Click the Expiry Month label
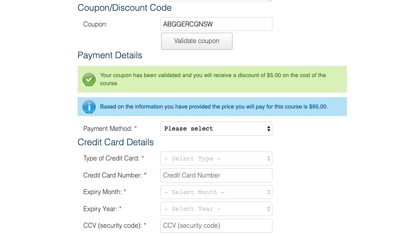Image resolution: width=408 pixels, height=234 pixels. (102, 192)
